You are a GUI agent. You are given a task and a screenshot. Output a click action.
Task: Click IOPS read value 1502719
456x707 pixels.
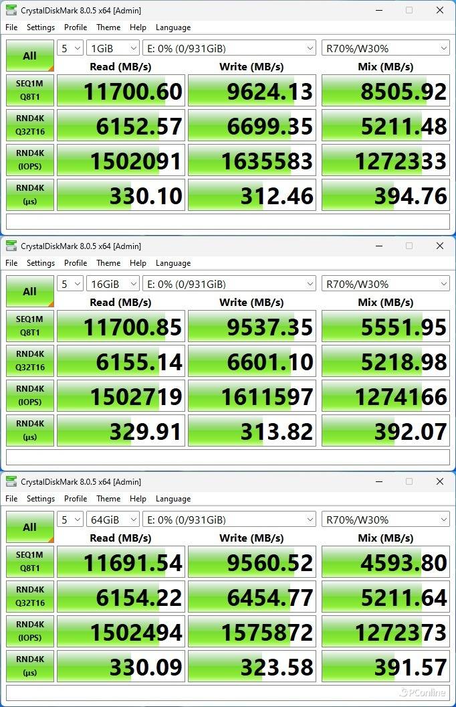coord(121,396)
